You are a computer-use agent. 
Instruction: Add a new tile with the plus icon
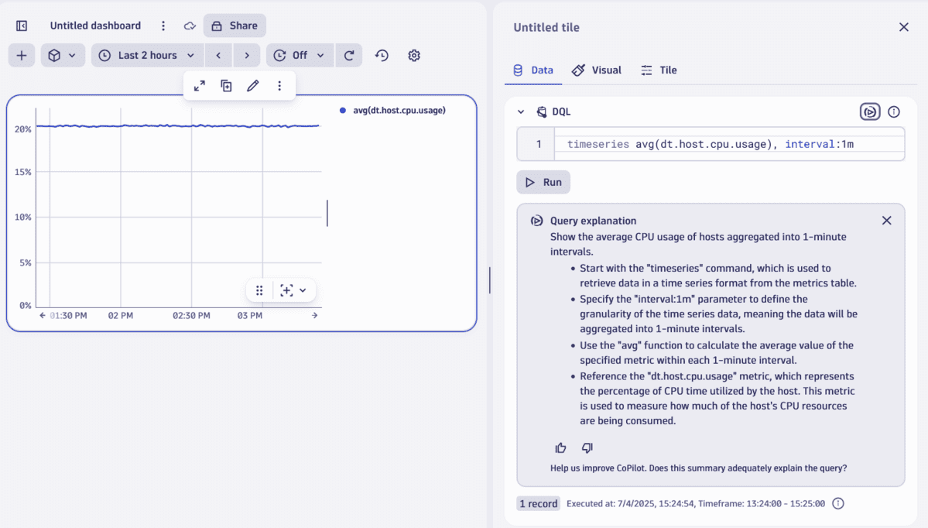tap(21, 55)
